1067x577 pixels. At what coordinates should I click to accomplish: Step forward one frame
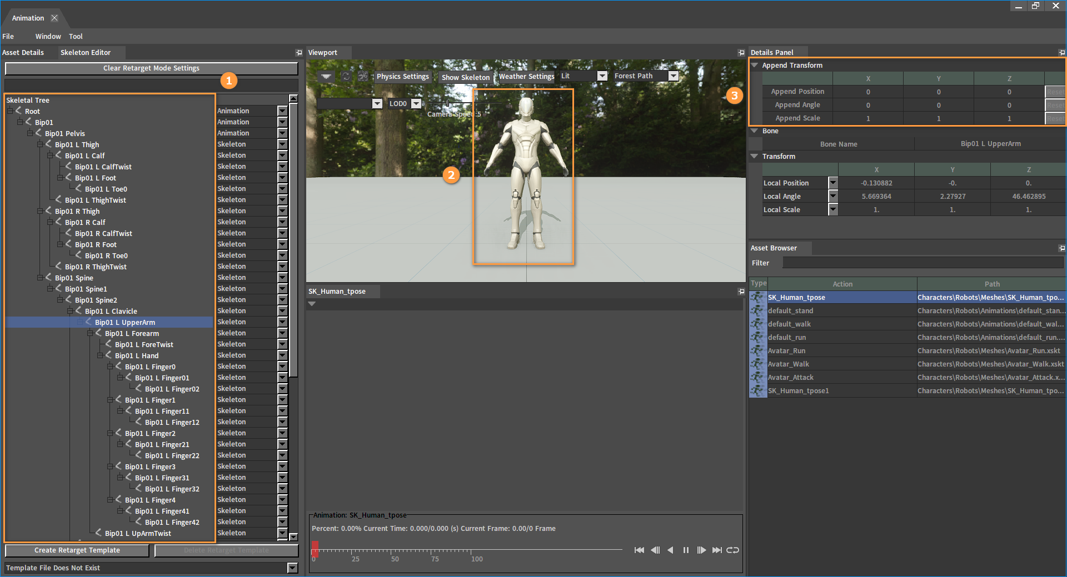pos(701,550)
